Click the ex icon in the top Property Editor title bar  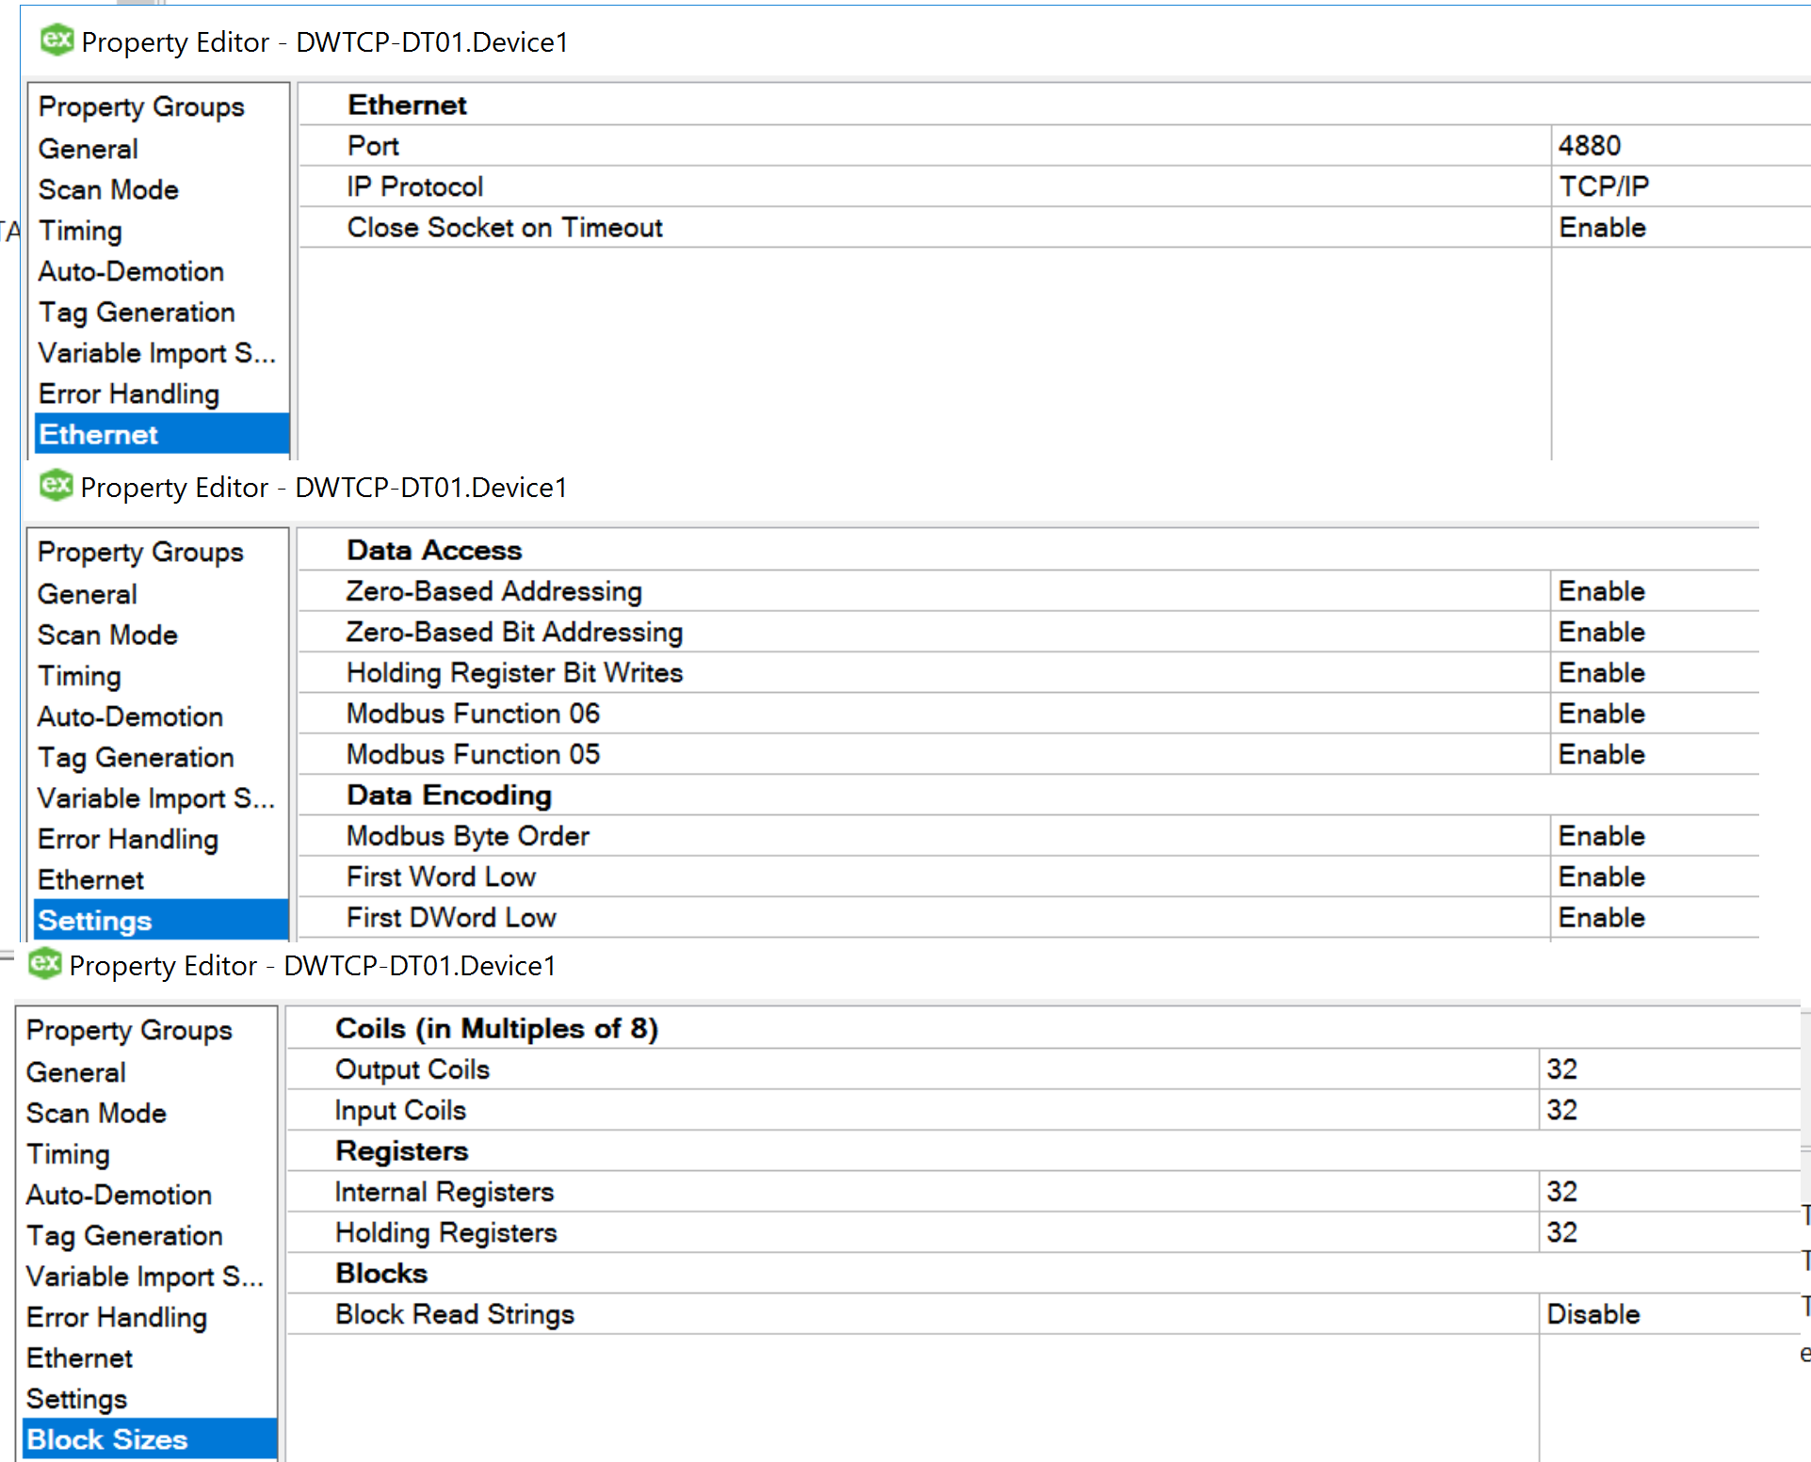coord(57,41)
